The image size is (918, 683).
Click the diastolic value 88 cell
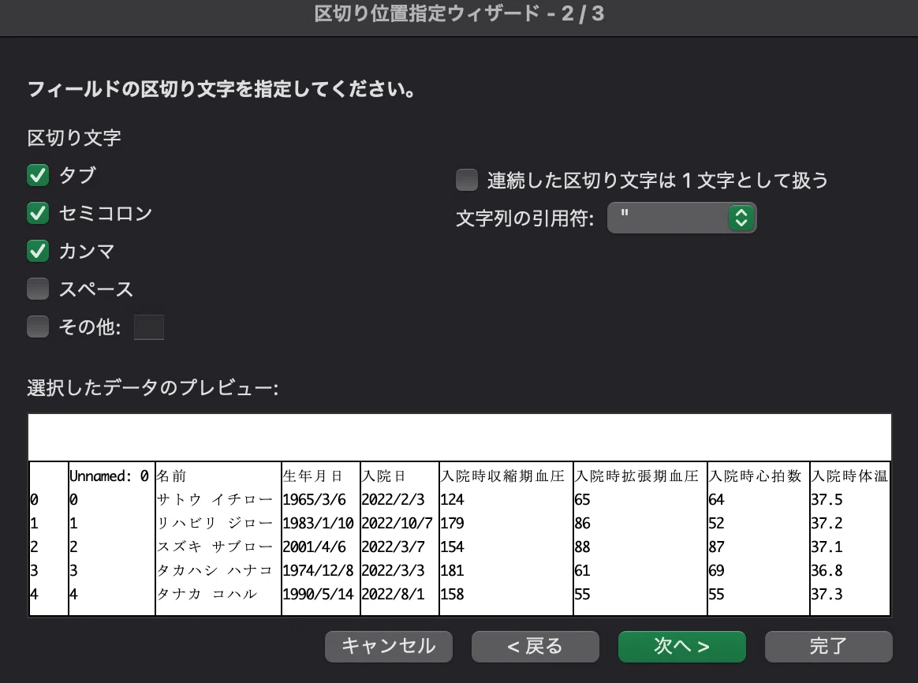coord(583,547)
